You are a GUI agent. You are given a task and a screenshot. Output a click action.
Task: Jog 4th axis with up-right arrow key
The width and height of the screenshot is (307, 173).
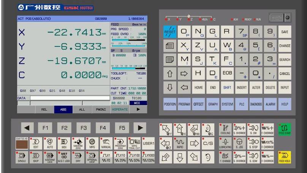point(194,129)
